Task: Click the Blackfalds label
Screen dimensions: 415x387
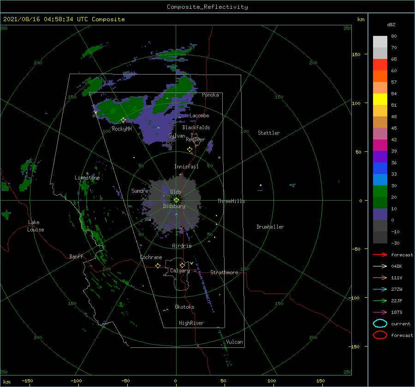Action: click(196, 127)
